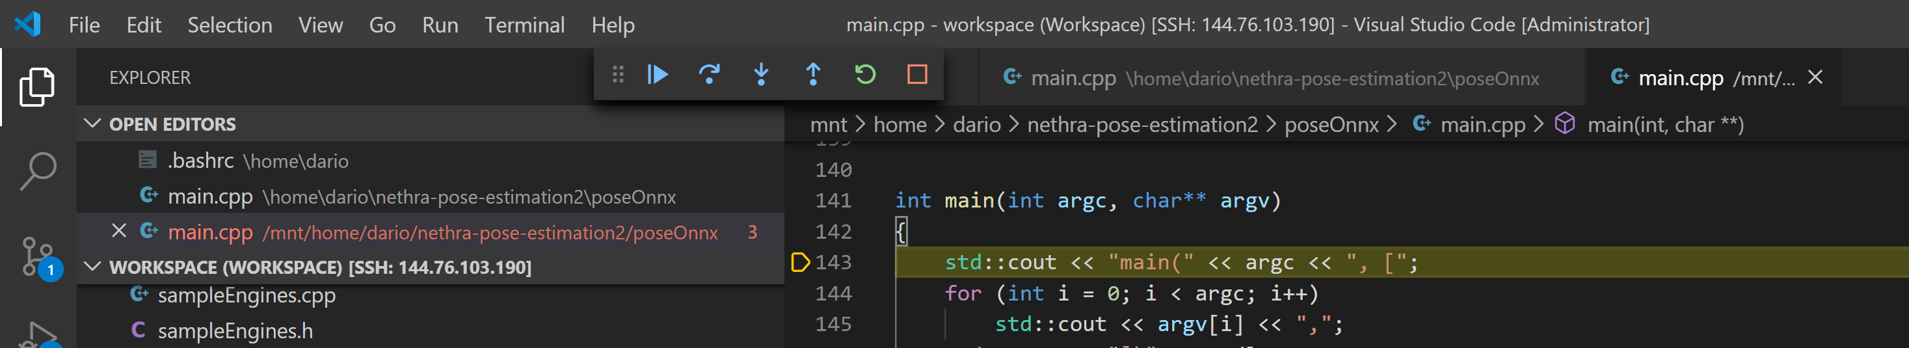
Task: Click main(int, char **) symbol in breadcrumb
Action: point(1664,124)
